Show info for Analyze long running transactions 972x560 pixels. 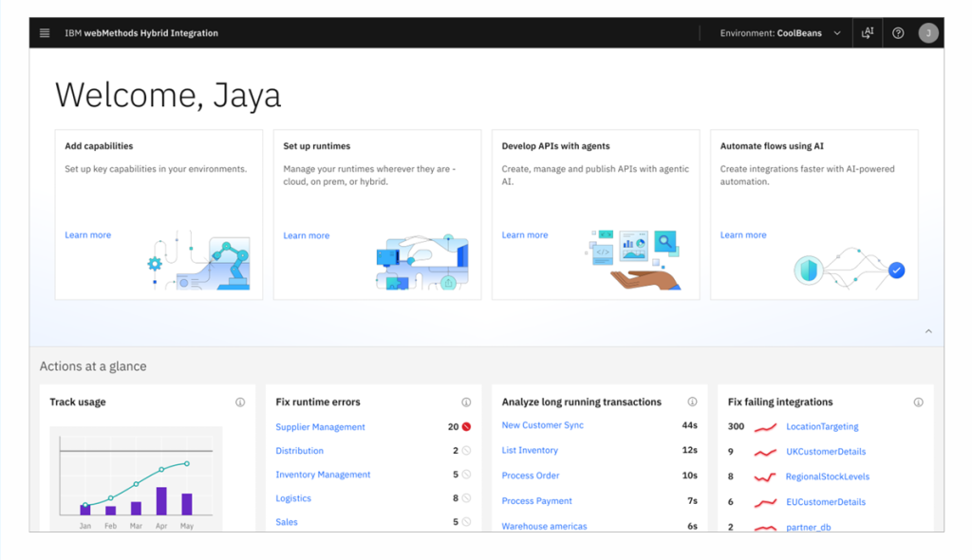[692, 402]
